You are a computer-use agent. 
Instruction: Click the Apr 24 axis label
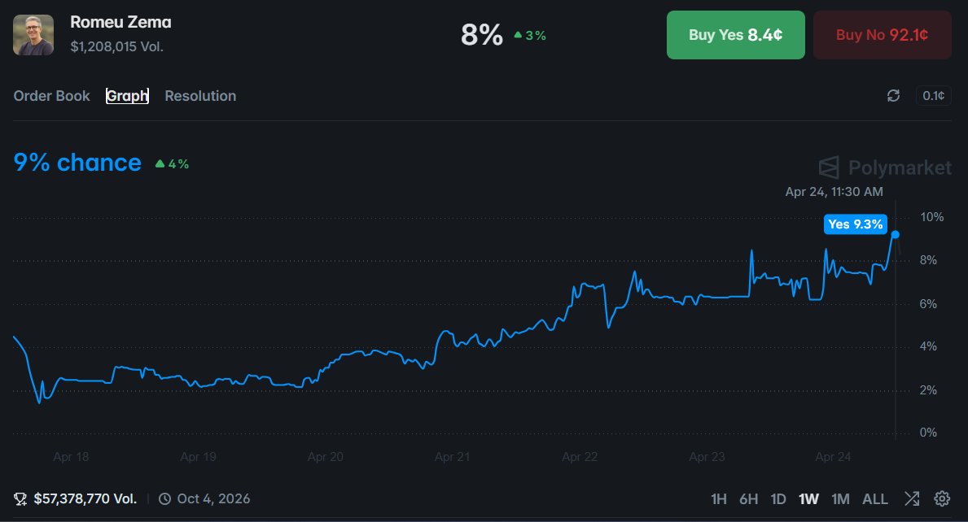pos(833,457)
